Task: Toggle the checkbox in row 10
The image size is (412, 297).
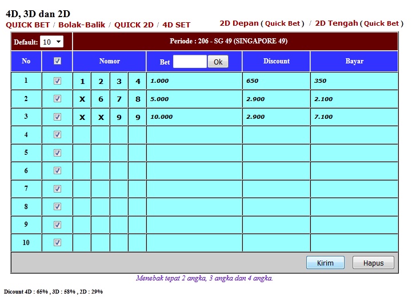Action: click(57, 242)
